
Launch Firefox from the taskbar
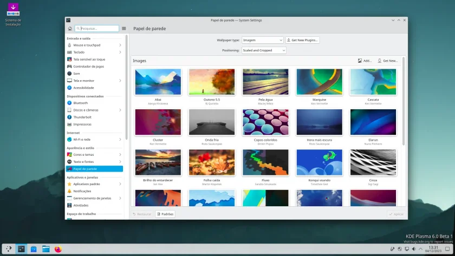(58, 249)
